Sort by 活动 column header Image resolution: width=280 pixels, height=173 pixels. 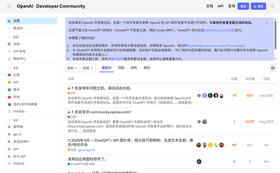coord(266,79)
